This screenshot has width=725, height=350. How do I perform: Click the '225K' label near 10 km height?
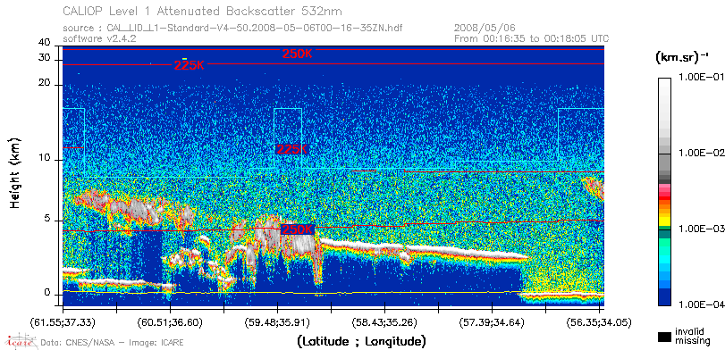point(291,149)
